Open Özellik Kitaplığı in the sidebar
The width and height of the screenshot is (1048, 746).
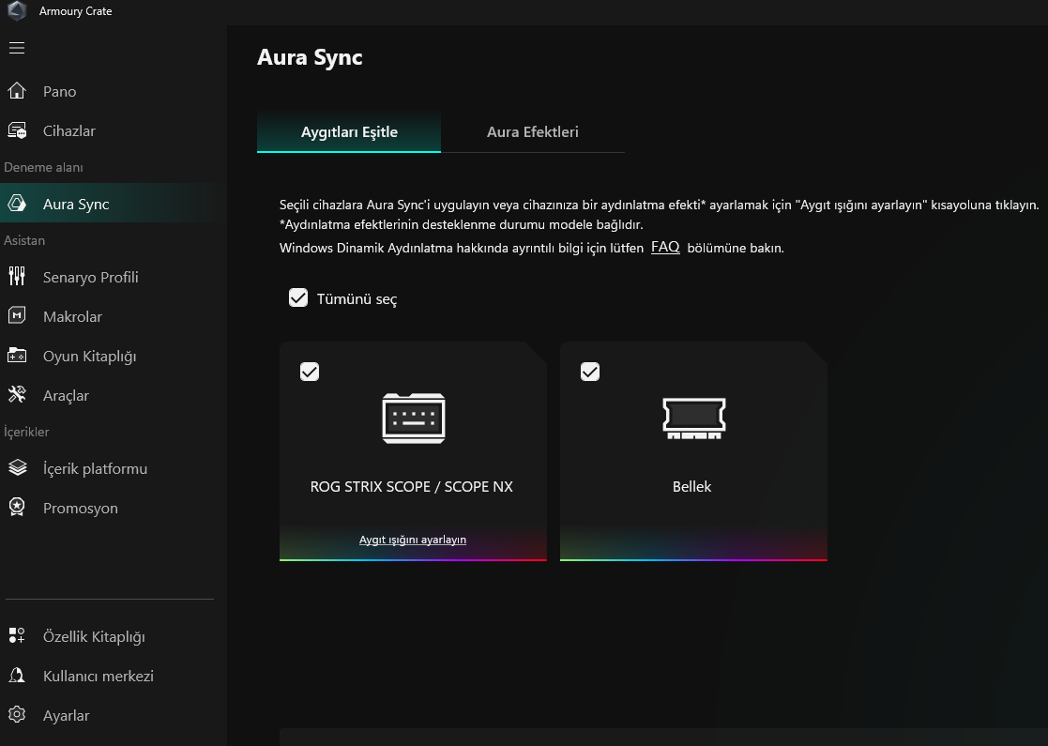coord(114,635)
